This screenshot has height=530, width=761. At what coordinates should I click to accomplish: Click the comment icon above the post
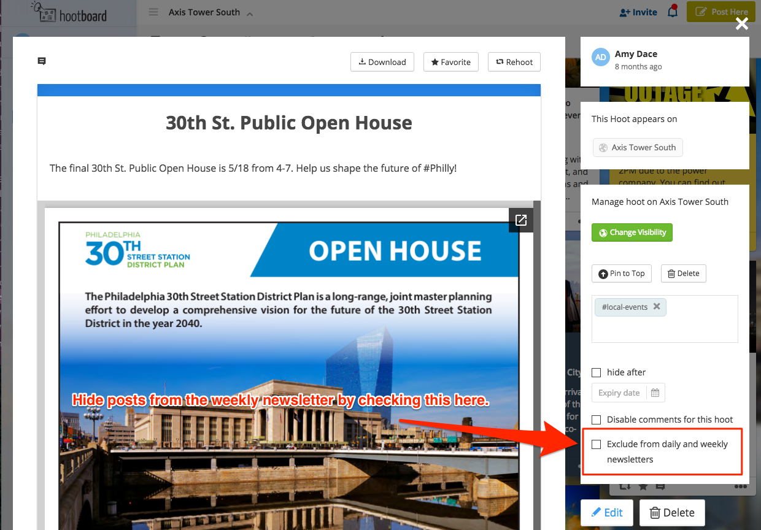point(42,61)
